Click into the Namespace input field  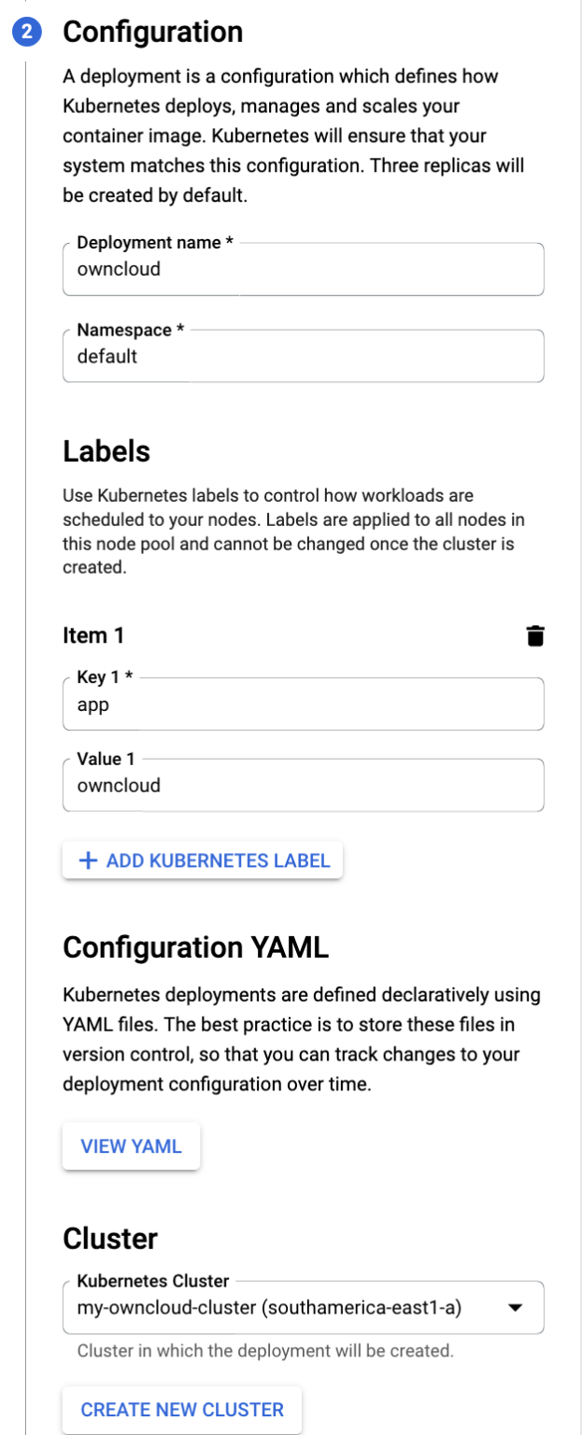[303, 357]
